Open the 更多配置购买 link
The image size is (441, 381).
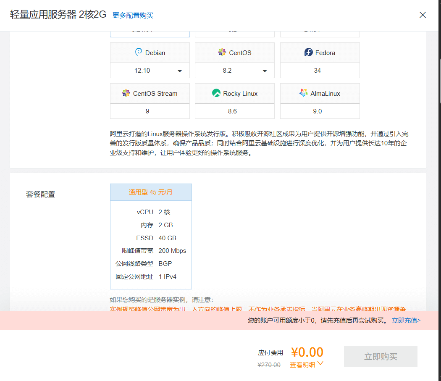click(133, 16)
